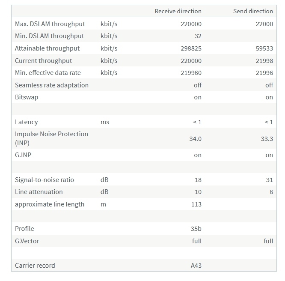Click the receive attainable throughput value 298825
This screenshot has width=285, height=281.
click(x=191, y=48)
